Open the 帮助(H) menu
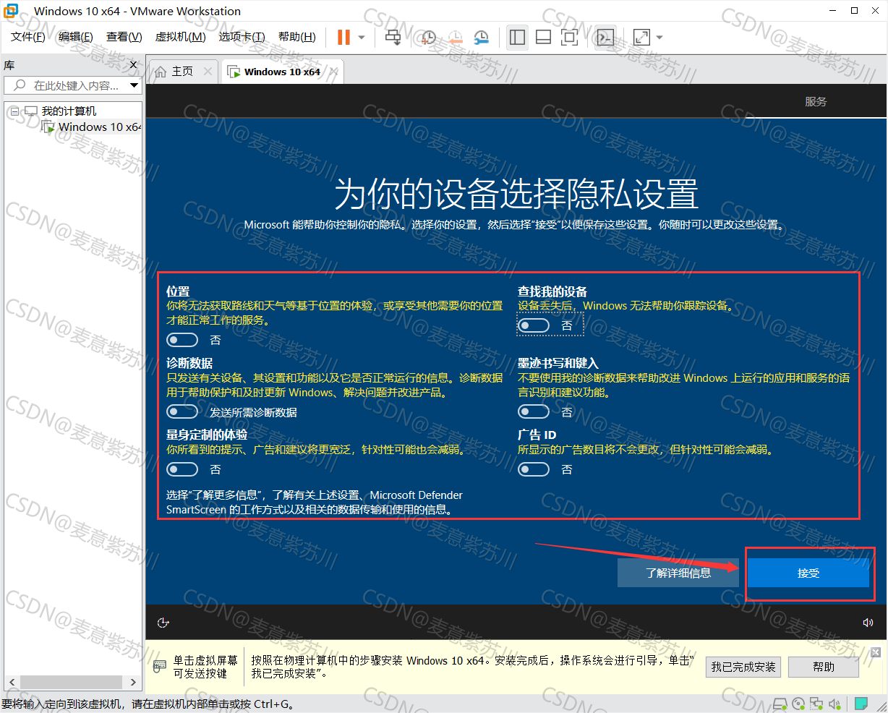Image resolution: width=888 pixels, height=713 pixels. pos(297,37)
